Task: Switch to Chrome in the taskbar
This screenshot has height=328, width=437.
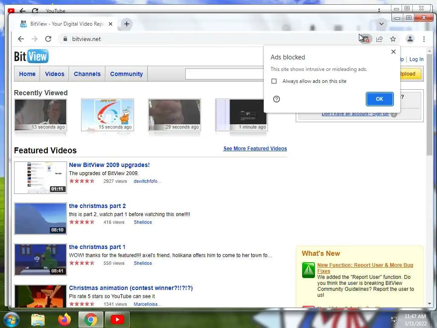Action: pos(90,319)
